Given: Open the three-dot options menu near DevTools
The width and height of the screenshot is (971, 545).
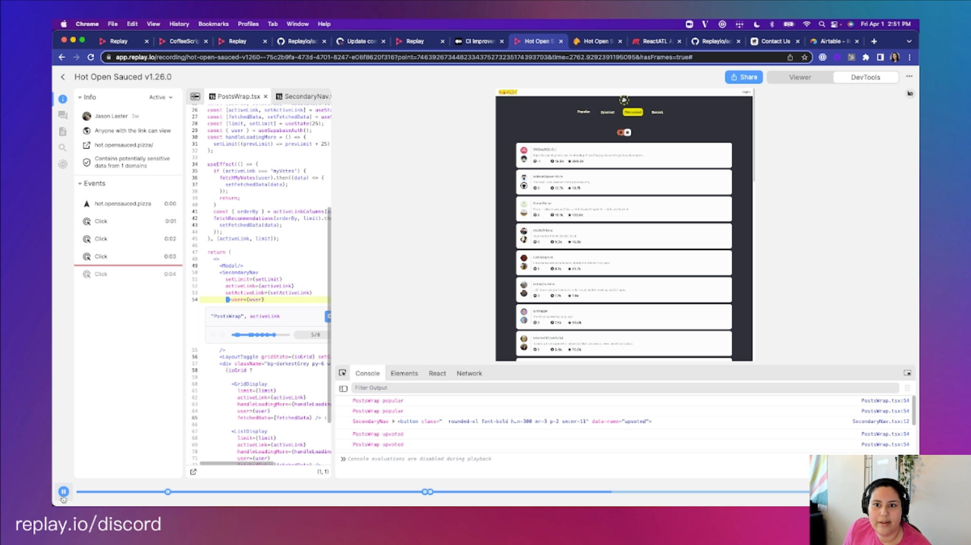Looking at the screenshot, I should [909, 76].
